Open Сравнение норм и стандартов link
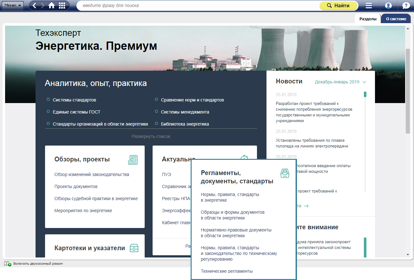 (x=192, y=100)
